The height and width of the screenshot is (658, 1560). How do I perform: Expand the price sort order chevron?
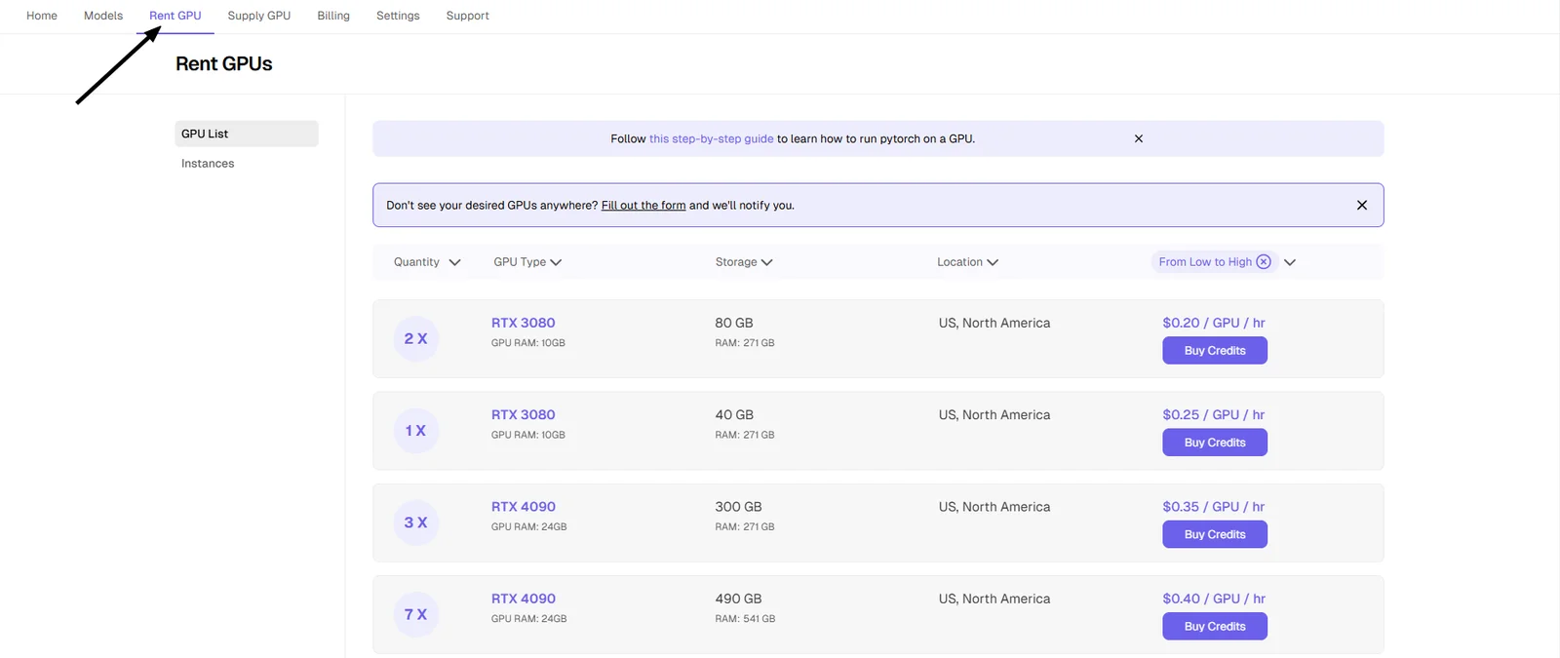(x=1290, y=262)
